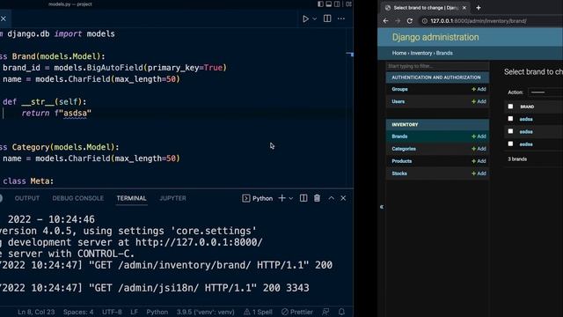Open the JUPYTER panel tab
Screen dimensions: 563x317
pos(172,198)
